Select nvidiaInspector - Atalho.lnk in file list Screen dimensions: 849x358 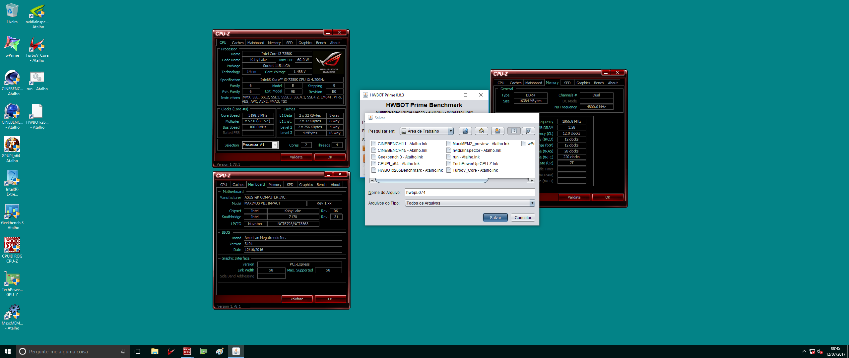(474, 150)
